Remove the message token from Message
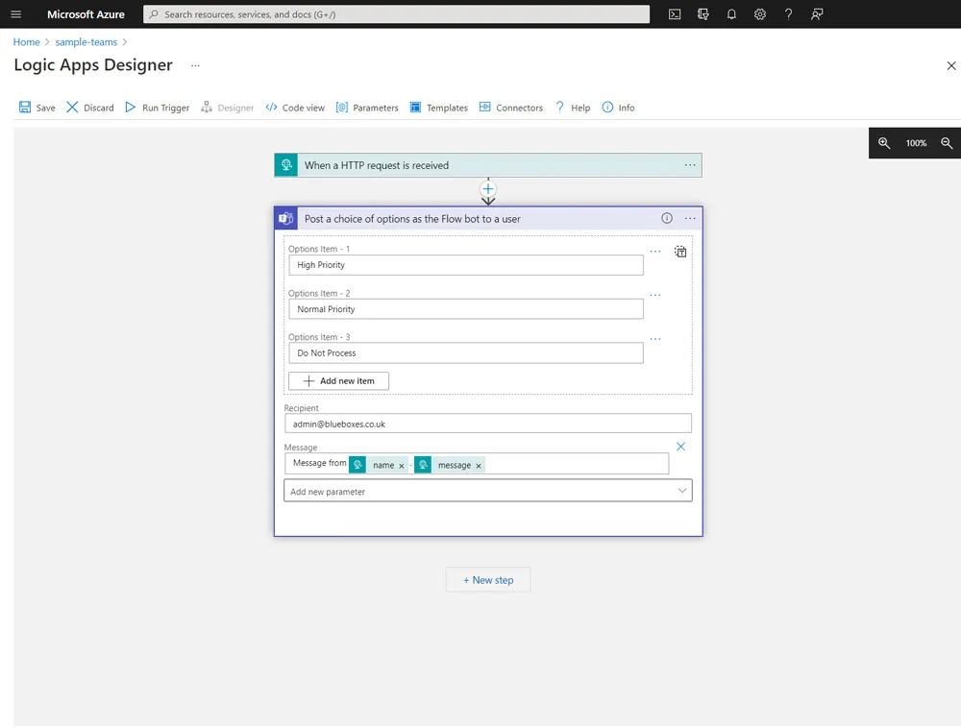961x728 pixels. click(x=479, y=466)
